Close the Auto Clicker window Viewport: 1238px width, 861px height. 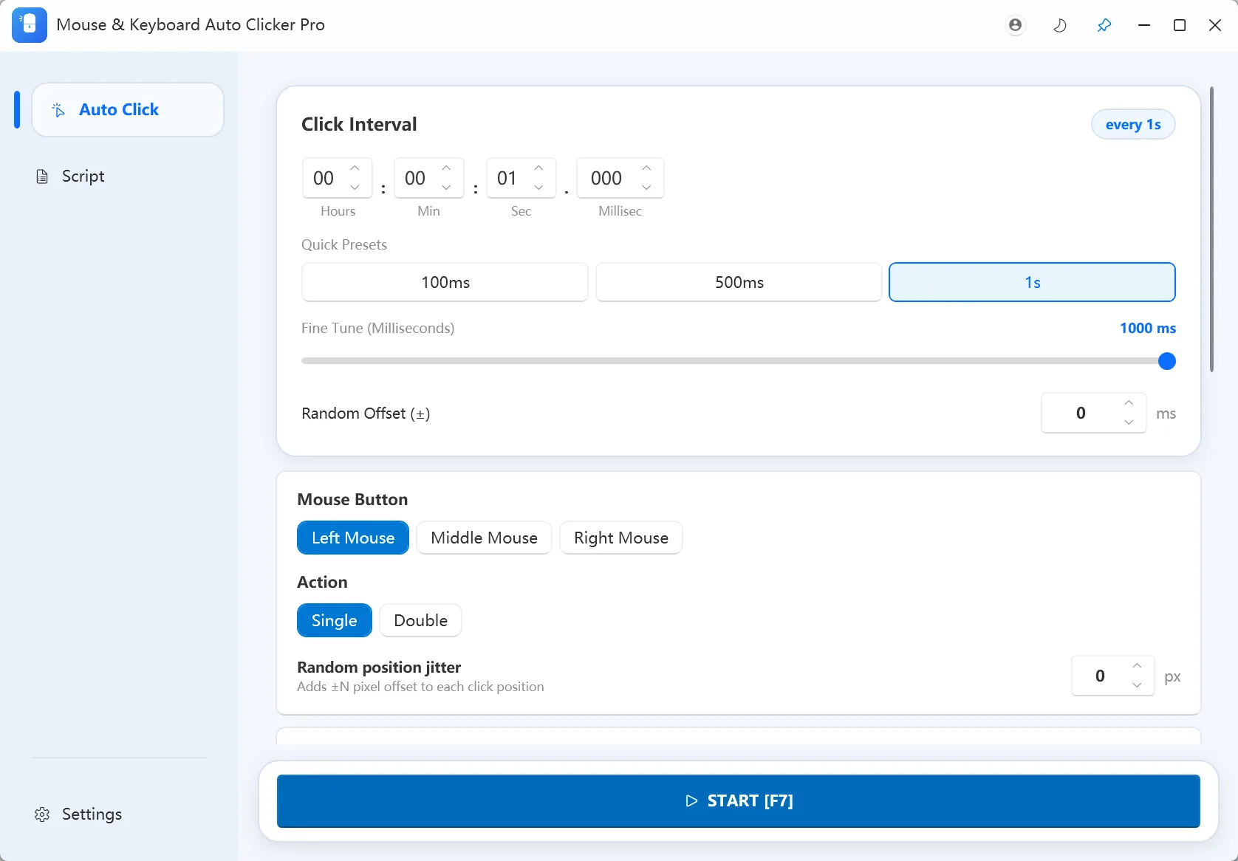[1215, 25]
